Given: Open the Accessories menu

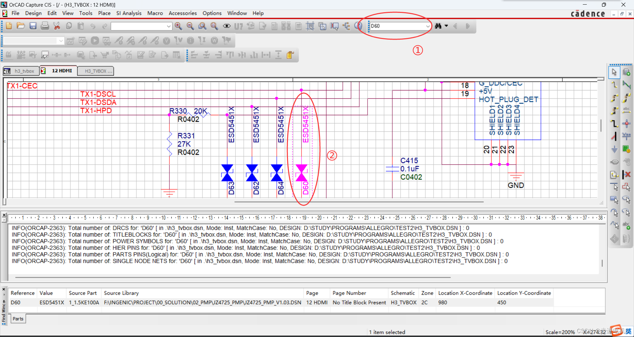Looking at the screenshot, I should tap(183, 13).
